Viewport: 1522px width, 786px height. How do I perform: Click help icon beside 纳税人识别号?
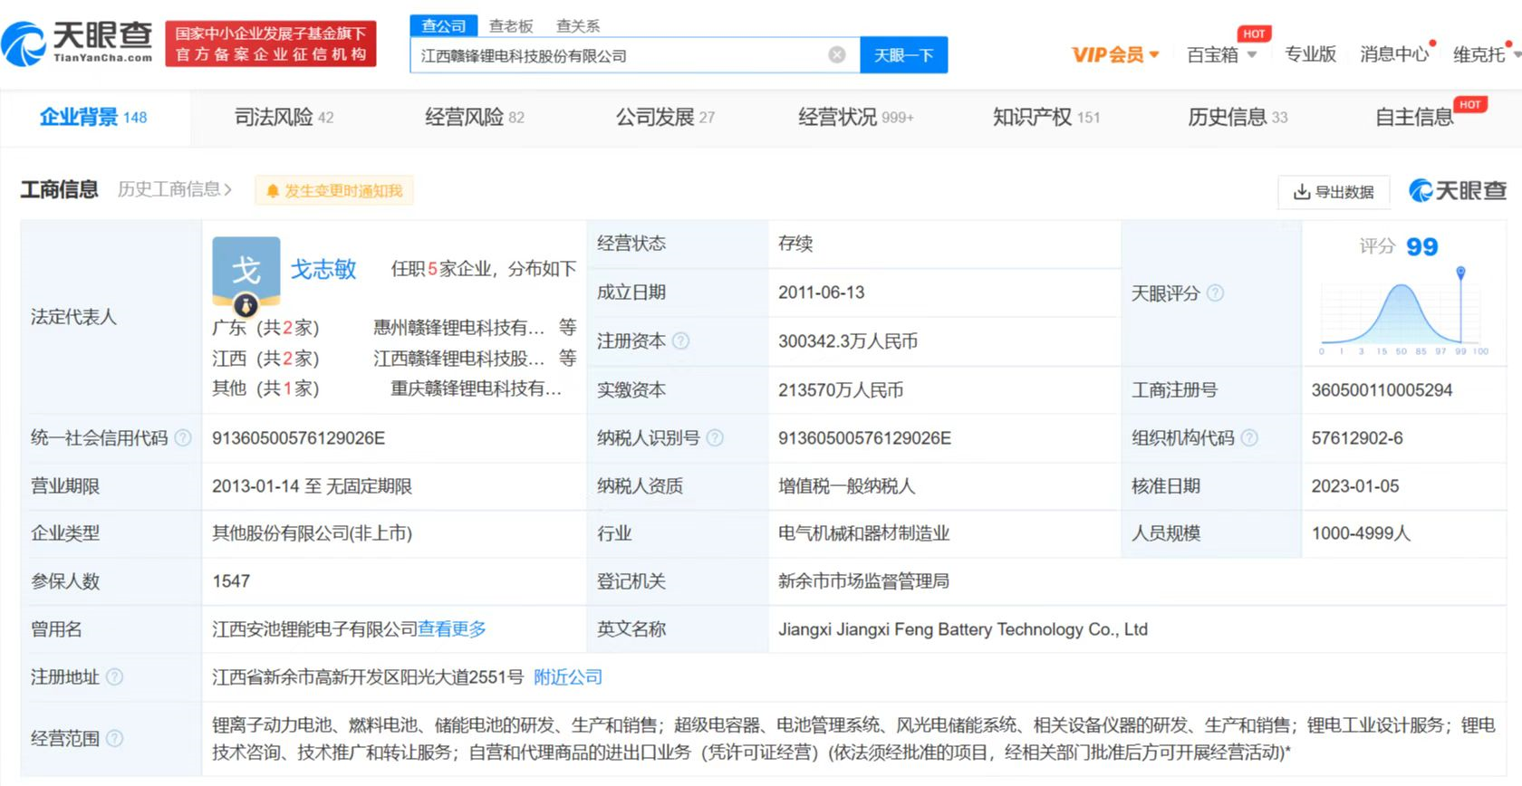coord(715,438)
